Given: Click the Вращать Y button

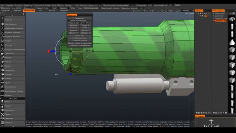Looking at the screenshot, I should pos(73,33).
